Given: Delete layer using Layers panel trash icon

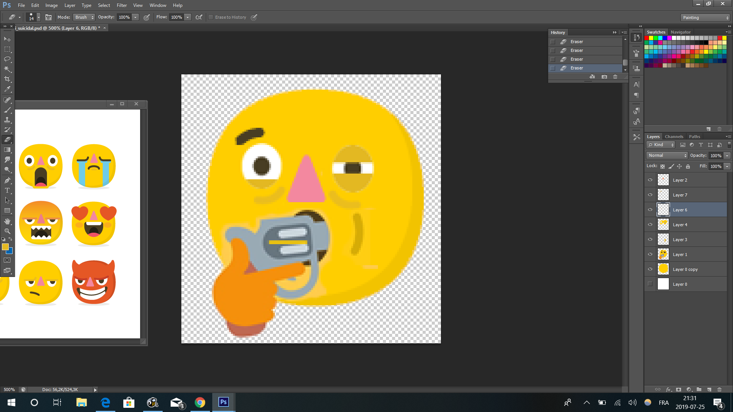Looking at the screenshot, I should [720, 389].
